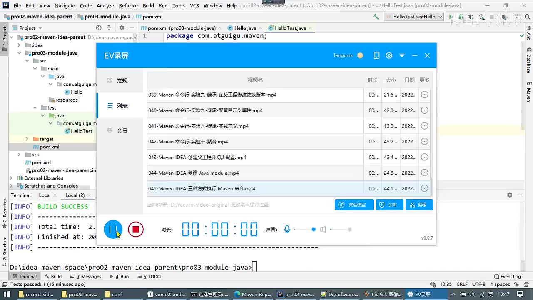Image resolution: width=533 pixels, height=300 pixels.
Task: Open more options for video 041-Maven
Action: coord(424,126)
